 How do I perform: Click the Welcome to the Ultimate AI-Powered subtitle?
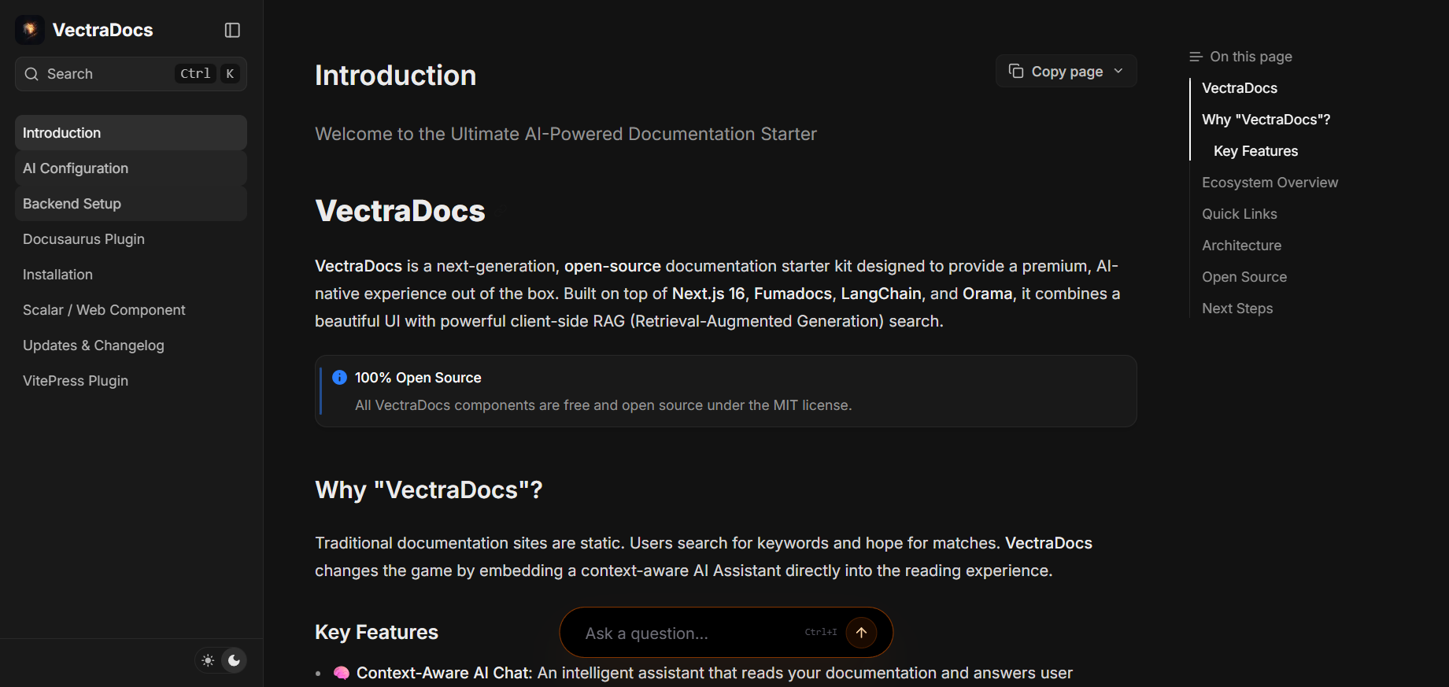point(566,134)
